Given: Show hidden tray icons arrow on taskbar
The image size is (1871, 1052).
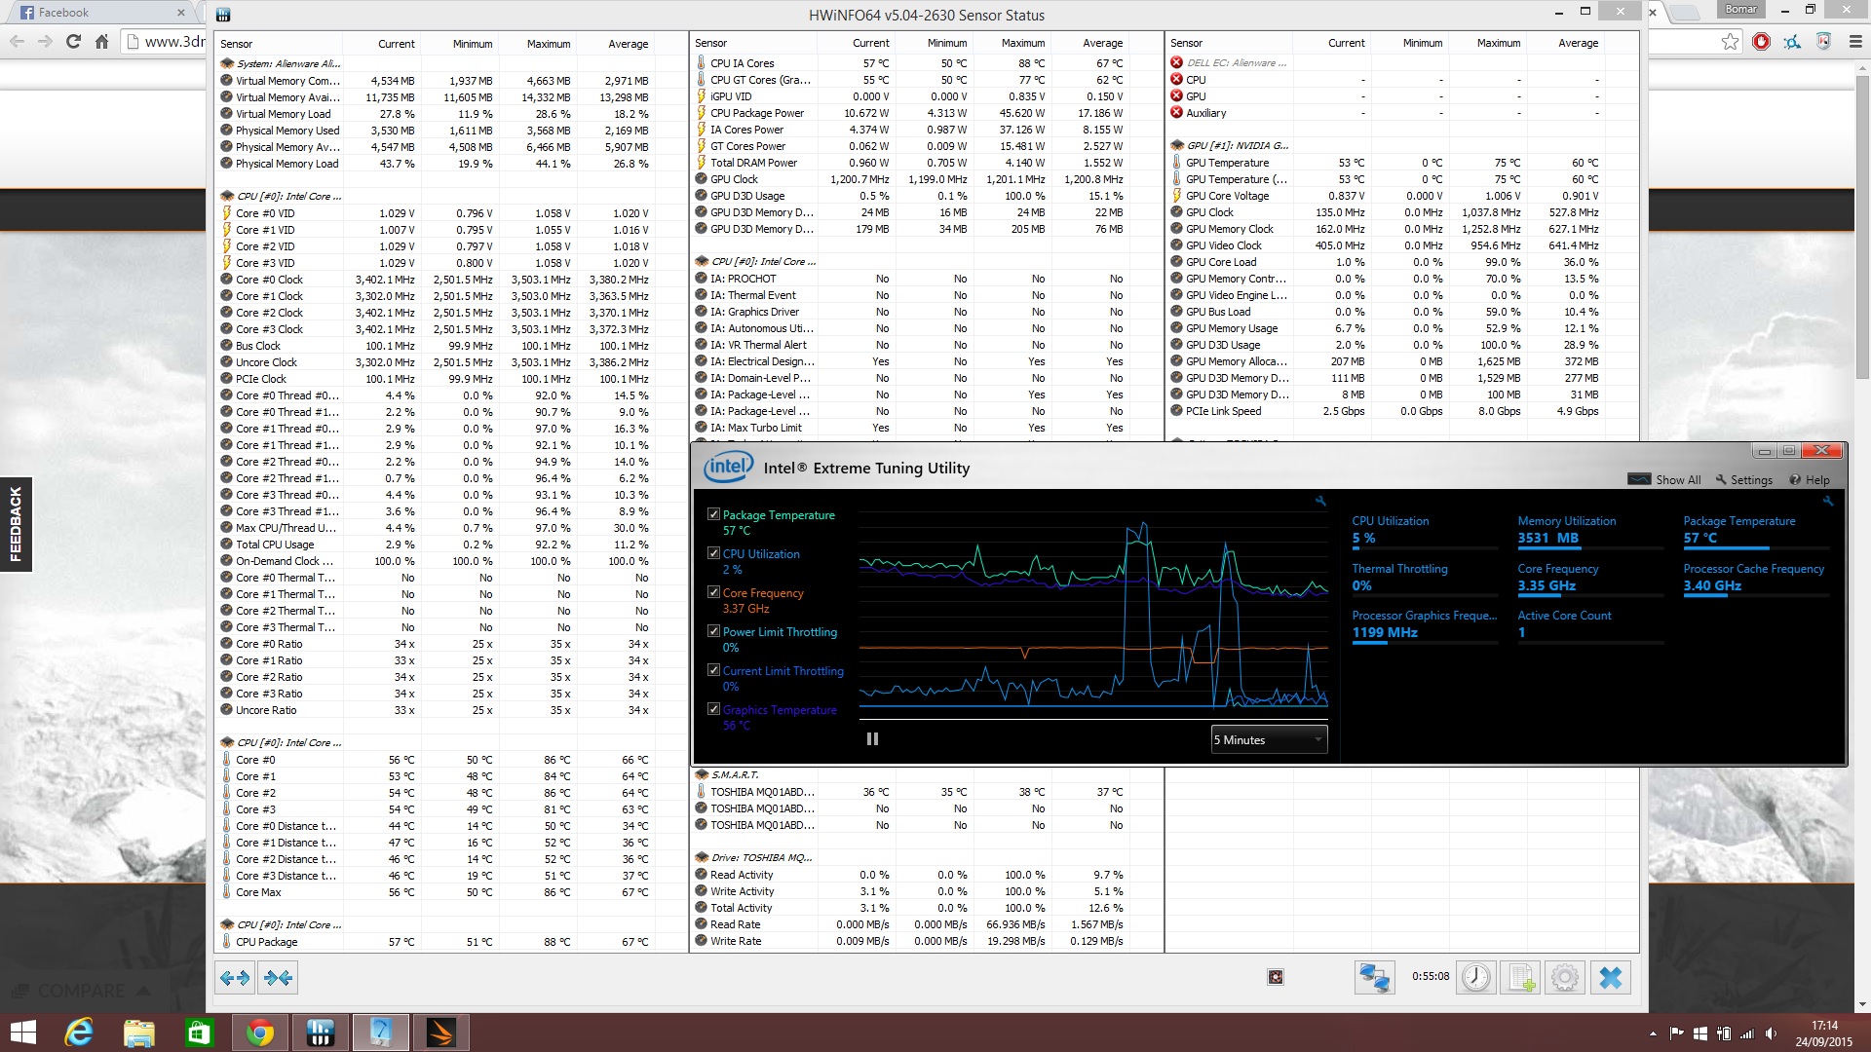Looking at the screenshot, I should click(x=1653, y=1033).
